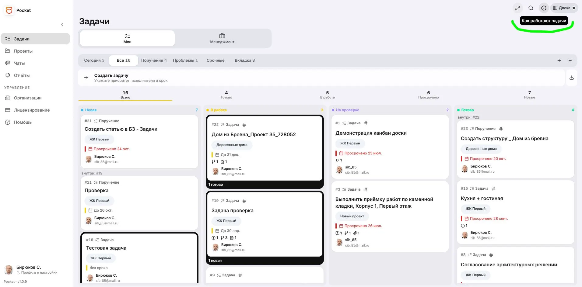Viewport: 582px width, 287px height.
Task: Click hash icon on task #22 card
Action: click(244, 125)
